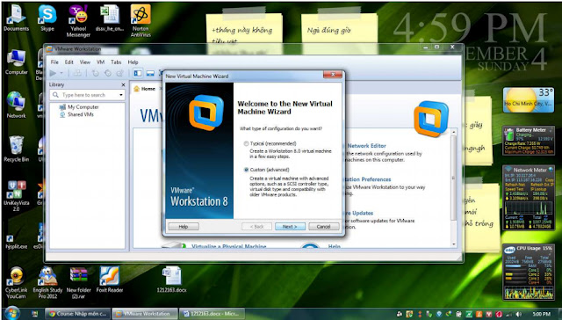Click the weather gadget showing 33°
The width and height of the screenshot is (562, 320).
529,100
